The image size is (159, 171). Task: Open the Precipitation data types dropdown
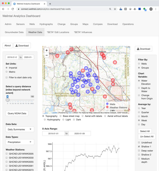[x=20, y=142]
